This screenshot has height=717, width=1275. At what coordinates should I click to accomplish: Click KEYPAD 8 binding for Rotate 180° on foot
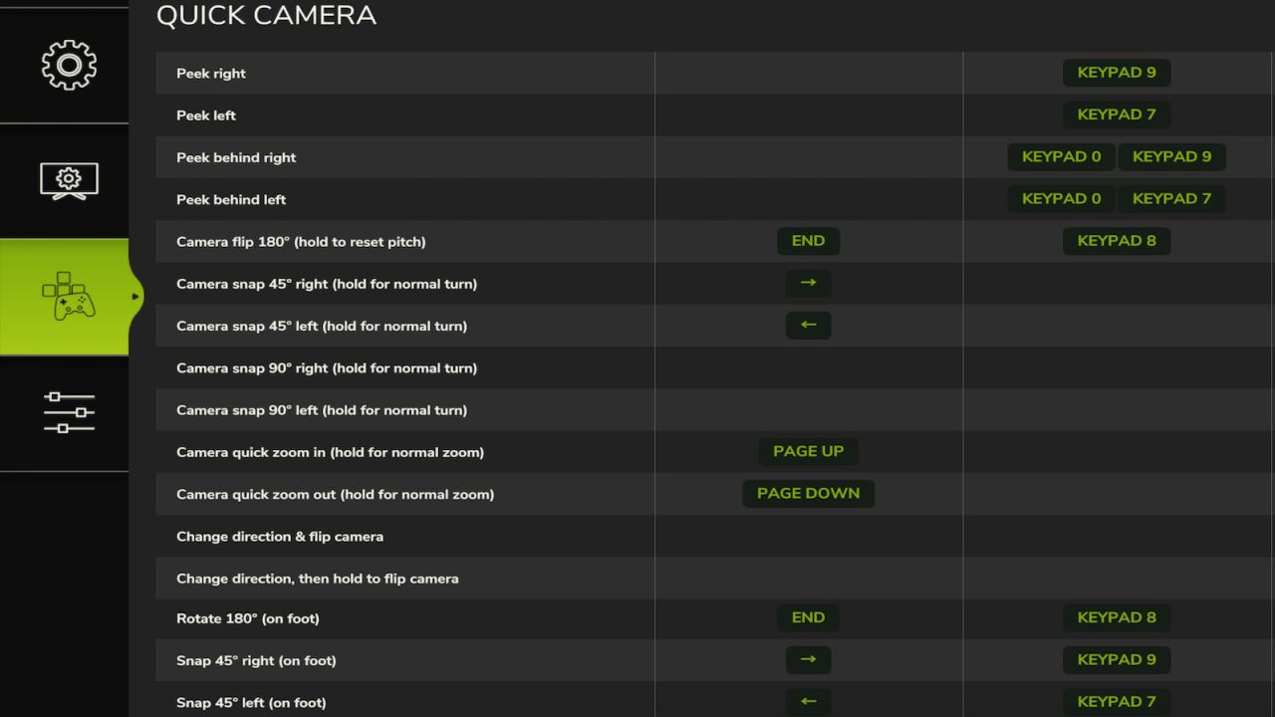tap(1116, 617)
